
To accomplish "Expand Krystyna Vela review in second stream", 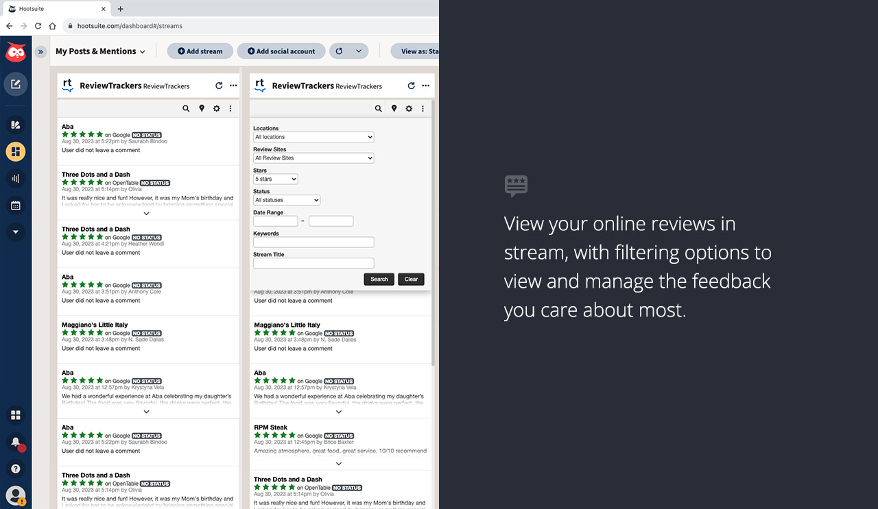I will click(x=339, y=412).
